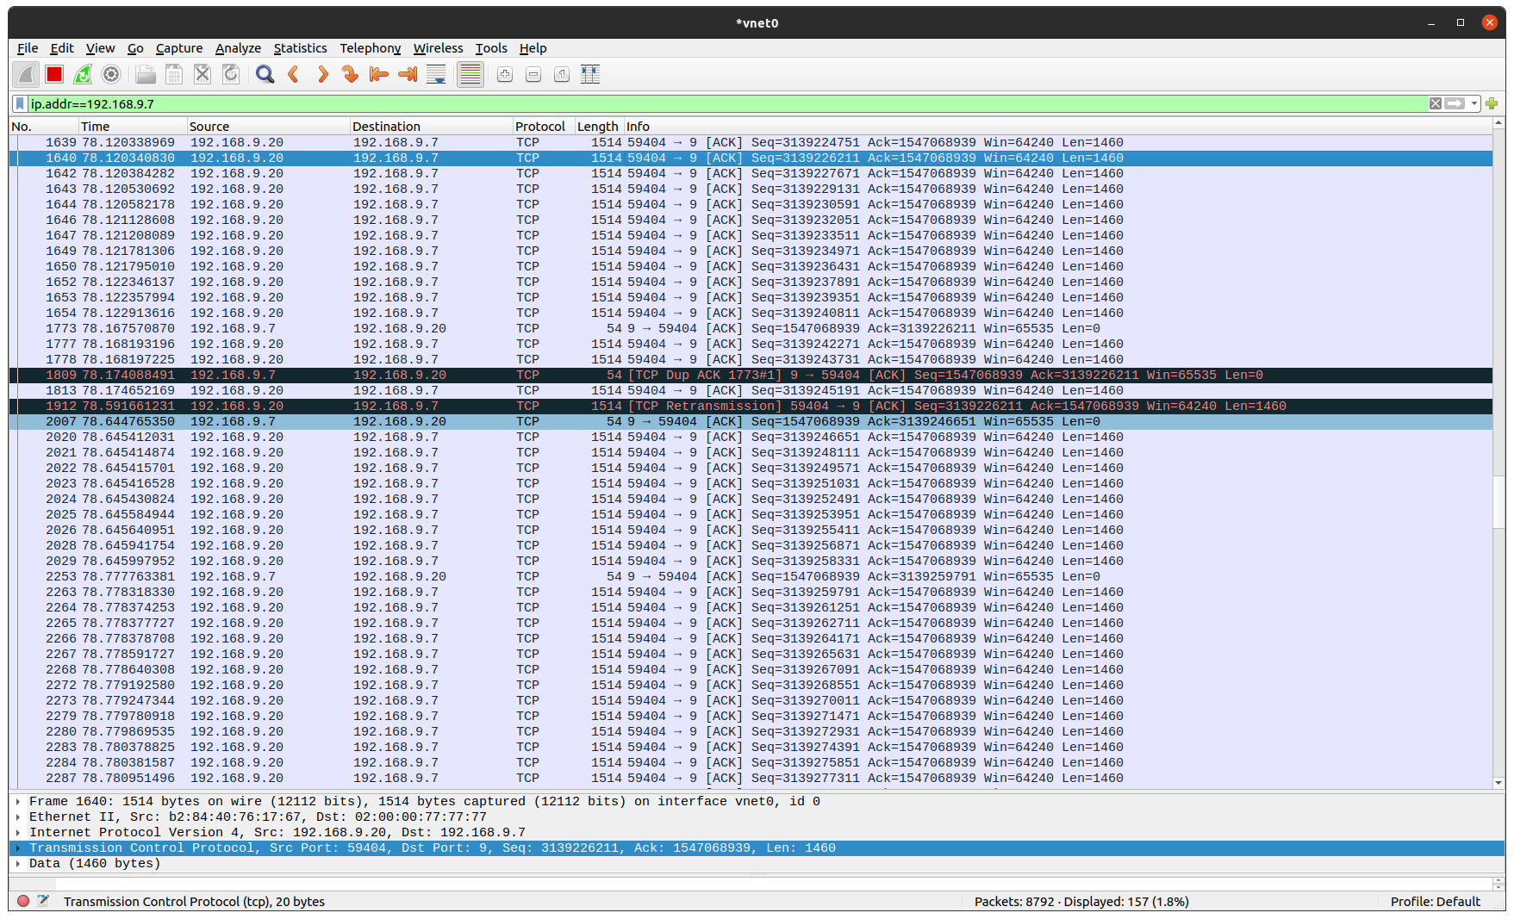Open the Statistics menu
The width and height of the screenshot is (1514, 919).
pos(300,48)
